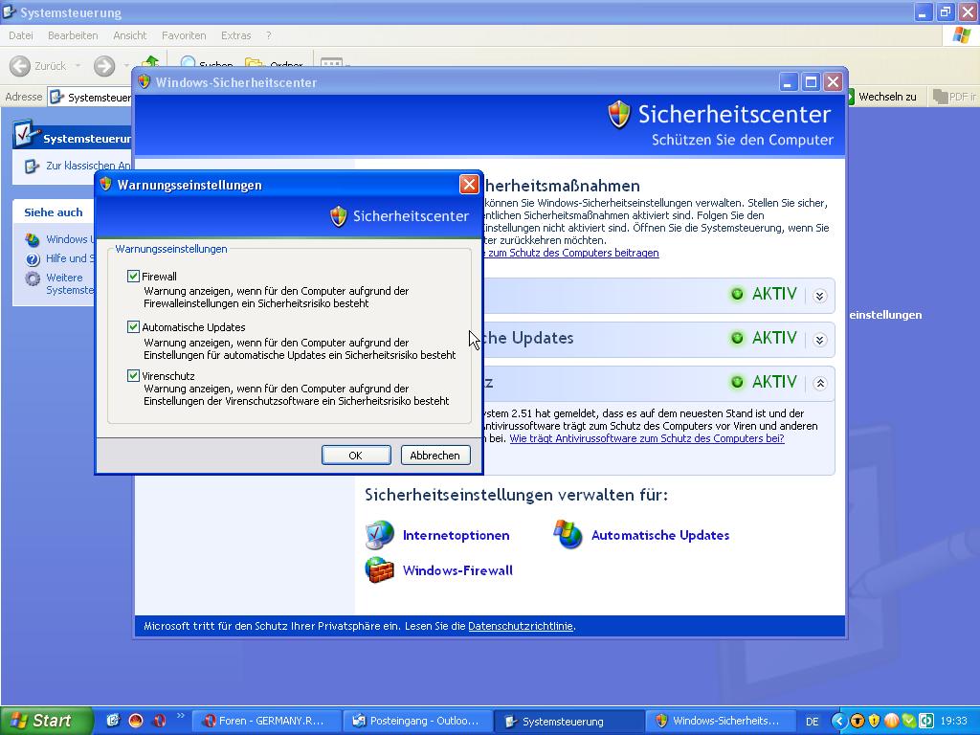The height and width of the screenshot is (735, 980).
Task: Click the Start button
Action: coord(46,721)
